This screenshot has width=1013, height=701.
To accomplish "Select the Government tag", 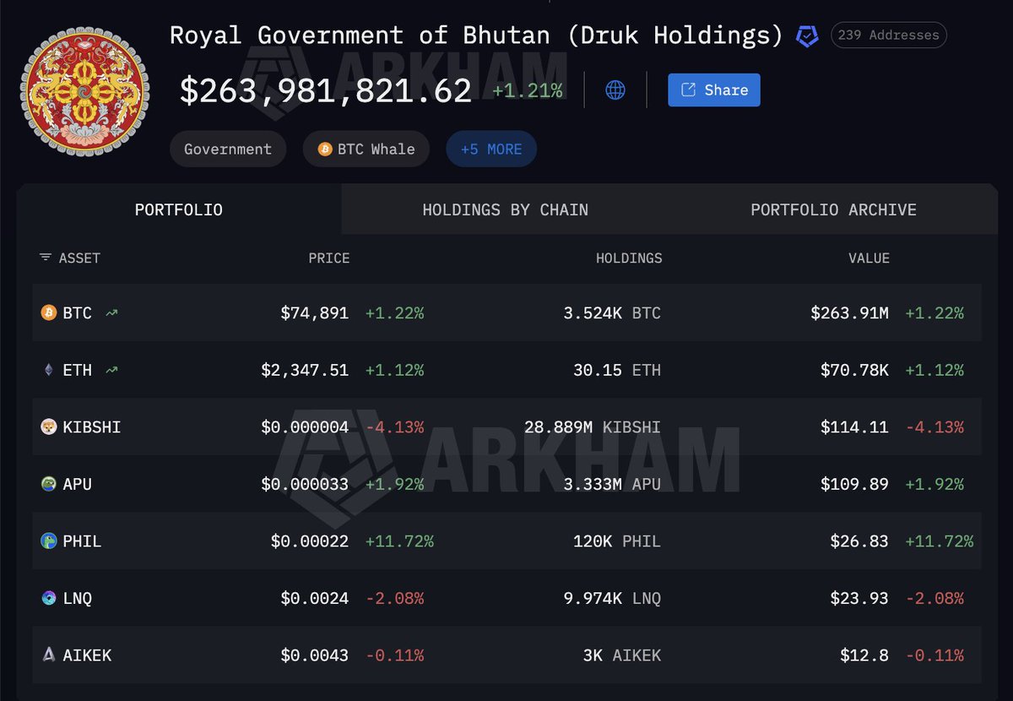I will [x=228, y=149].
